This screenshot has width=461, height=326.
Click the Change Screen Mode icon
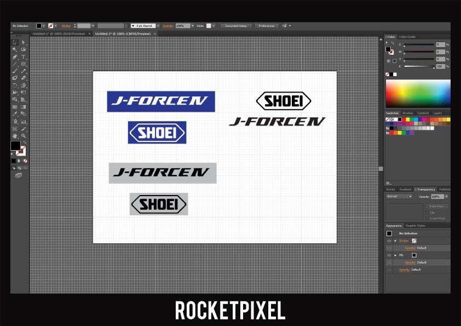pyautogui.click(x=19, y=175)
